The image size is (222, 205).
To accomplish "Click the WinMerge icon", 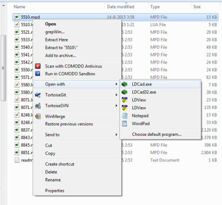I will coord(38,116).
